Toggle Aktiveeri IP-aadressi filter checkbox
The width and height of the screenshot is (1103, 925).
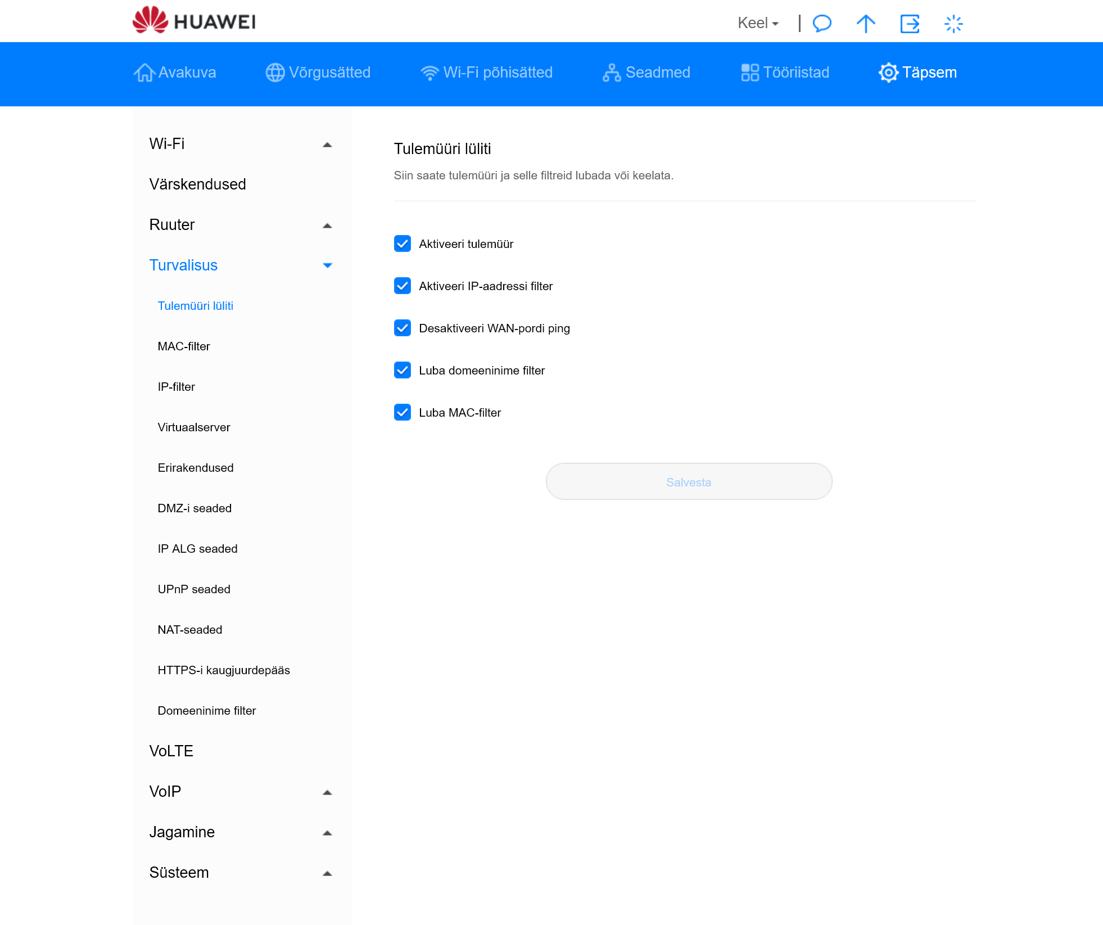(403, 286)
